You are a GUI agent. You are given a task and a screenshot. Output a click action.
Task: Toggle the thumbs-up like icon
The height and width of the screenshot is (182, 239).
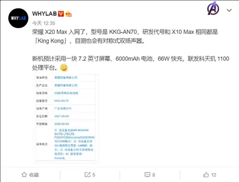point(206,175)
